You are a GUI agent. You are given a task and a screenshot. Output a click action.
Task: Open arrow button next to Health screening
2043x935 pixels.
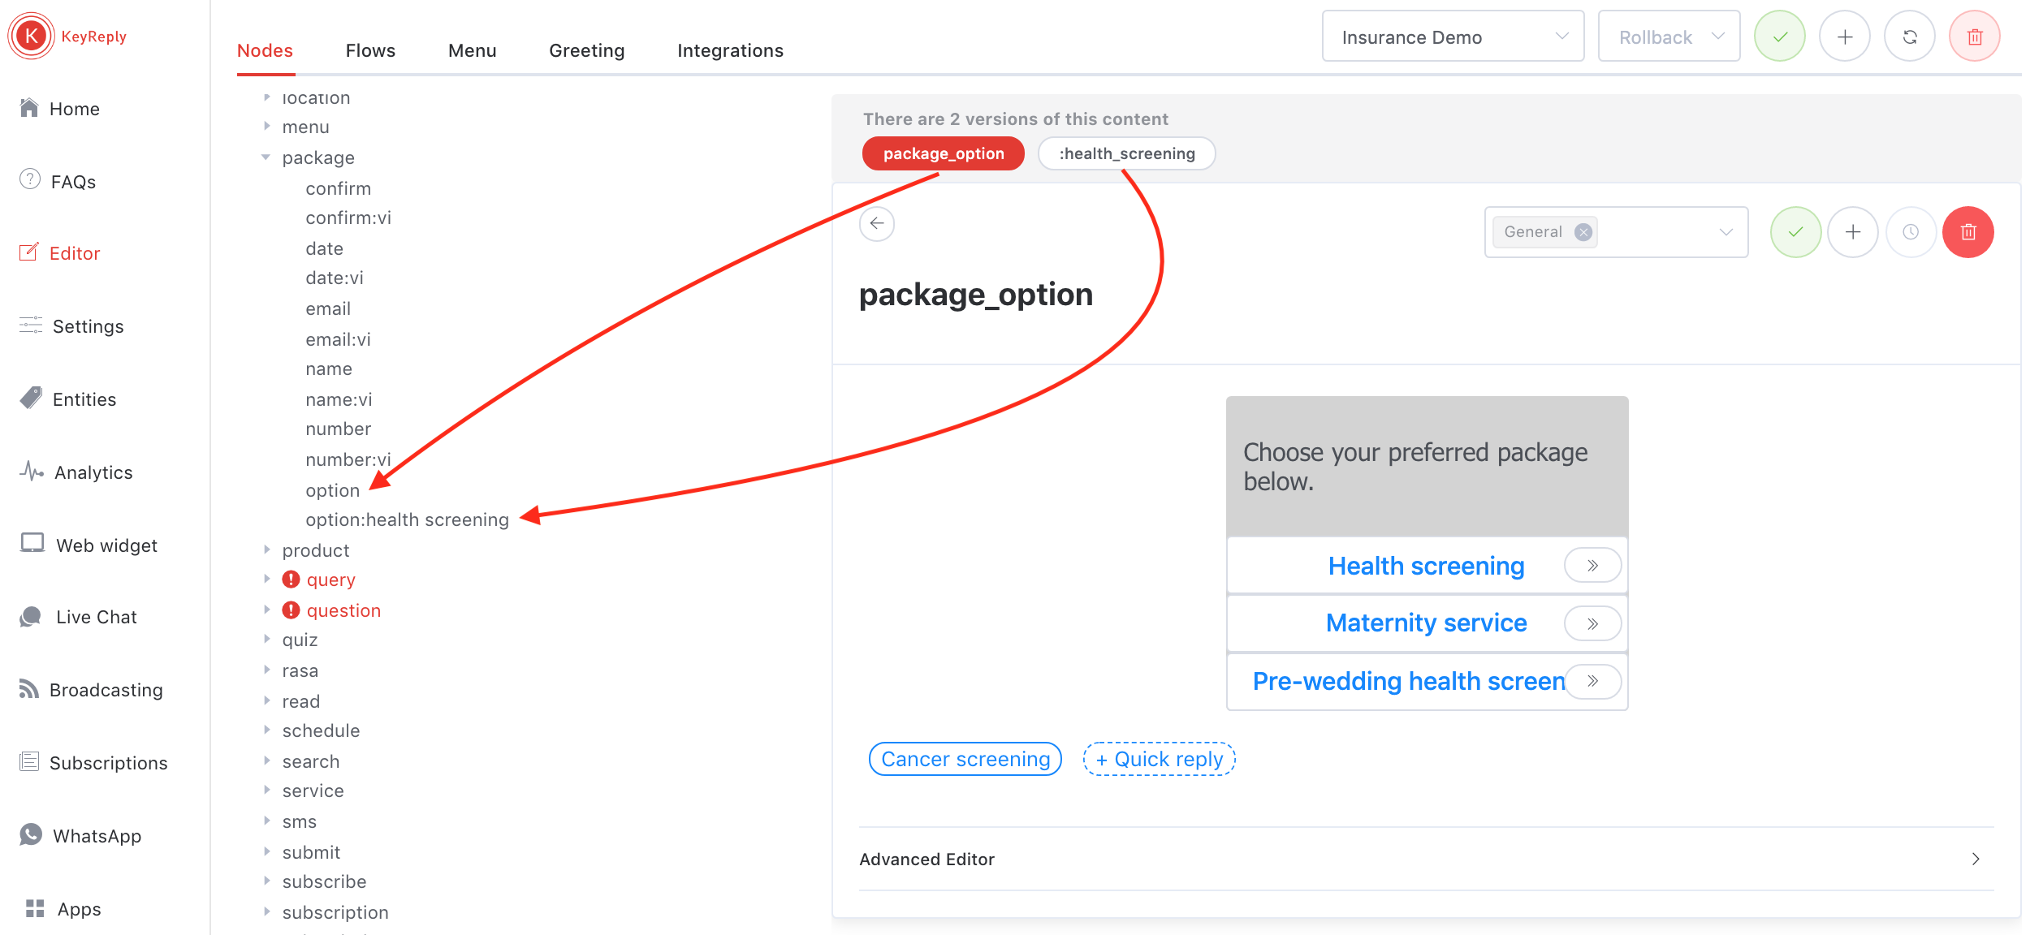pos(1592,566)
